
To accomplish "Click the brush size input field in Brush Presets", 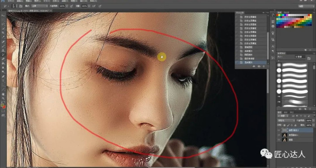I will click(x=300, y=57).
